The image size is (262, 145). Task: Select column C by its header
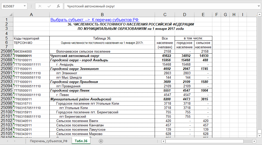pos(165,15)
